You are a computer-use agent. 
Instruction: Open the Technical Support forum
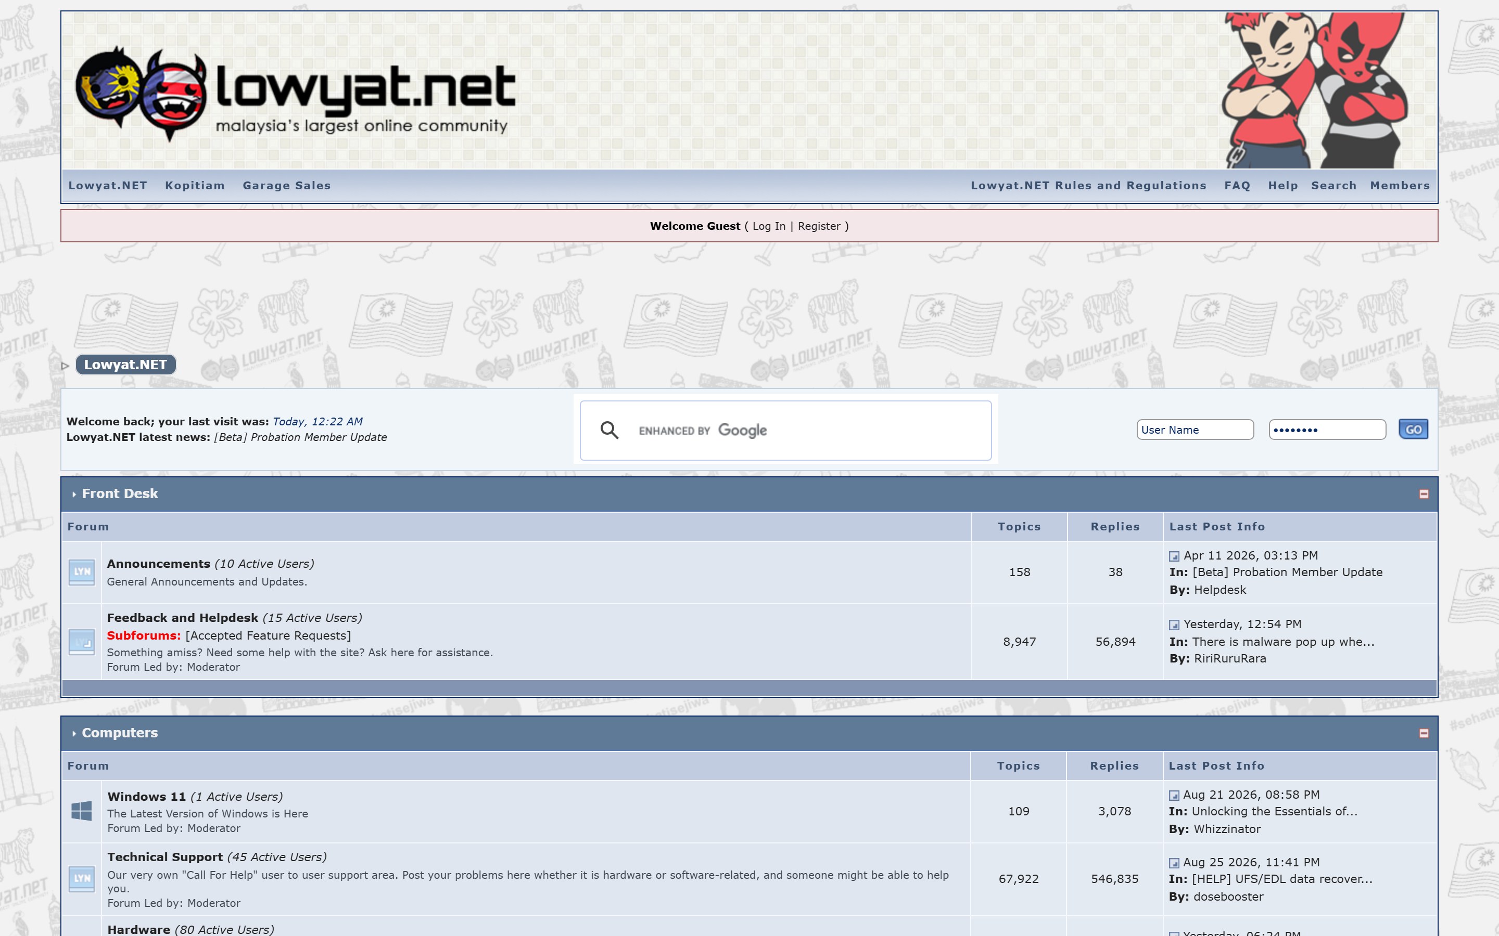coord(166,857)
